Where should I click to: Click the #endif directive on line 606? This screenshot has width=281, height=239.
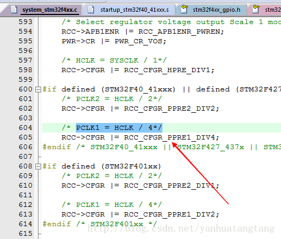pyautogui.click(x=57, y=147)
